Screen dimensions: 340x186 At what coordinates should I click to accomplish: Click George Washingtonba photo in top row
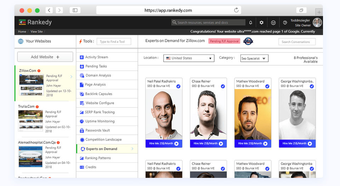point(297,114)
